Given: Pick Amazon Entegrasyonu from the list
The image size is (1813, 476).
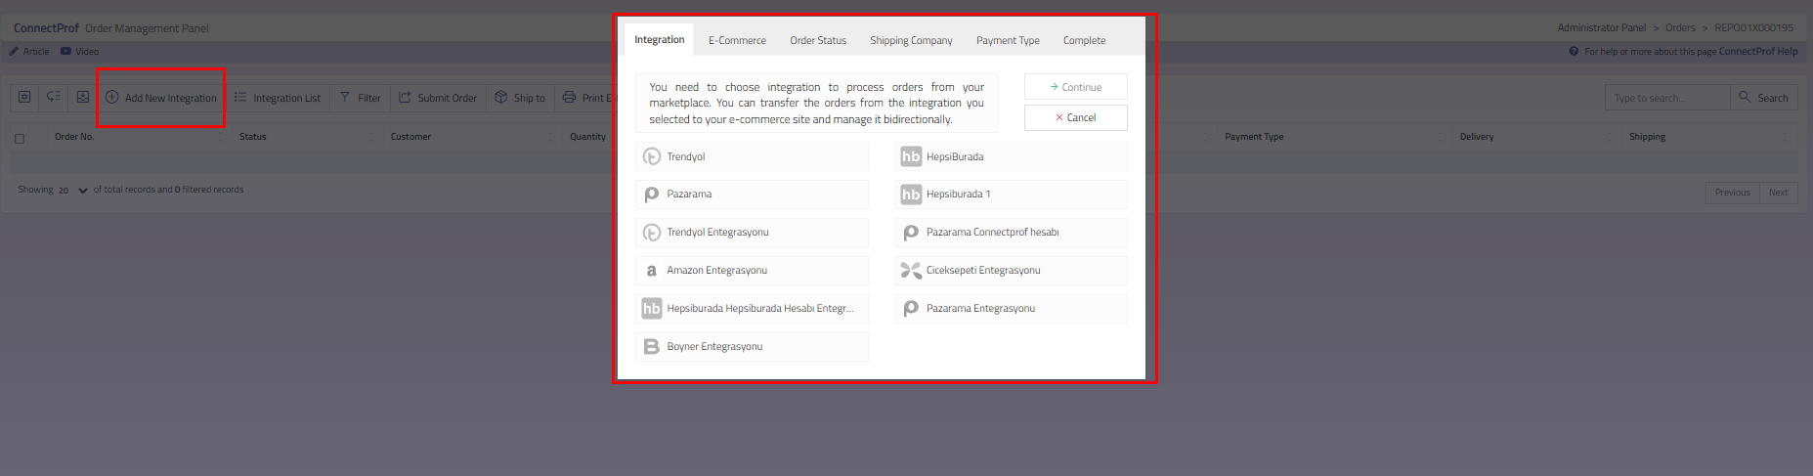Looking at the screenshot, I should [x=751, y=271].
